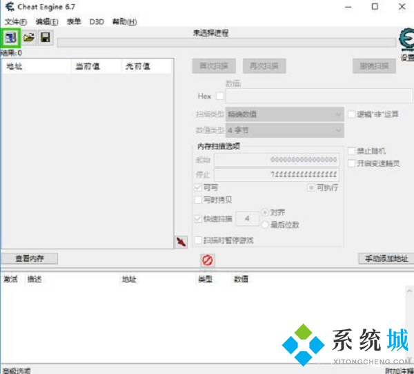This screenshot has height=374, width=414.
Task: Expand the 数值类型 4 字节 dropdown
Action: click(x=284, y=130)
